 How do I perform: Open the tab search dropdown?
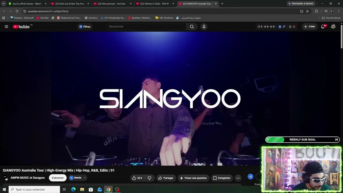click(3, 3)
